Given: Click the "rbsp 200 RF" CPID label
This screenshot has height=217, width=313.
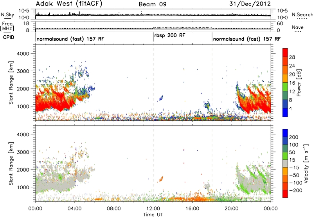Looking at the screenshot, I should click(x=170, y=35).
